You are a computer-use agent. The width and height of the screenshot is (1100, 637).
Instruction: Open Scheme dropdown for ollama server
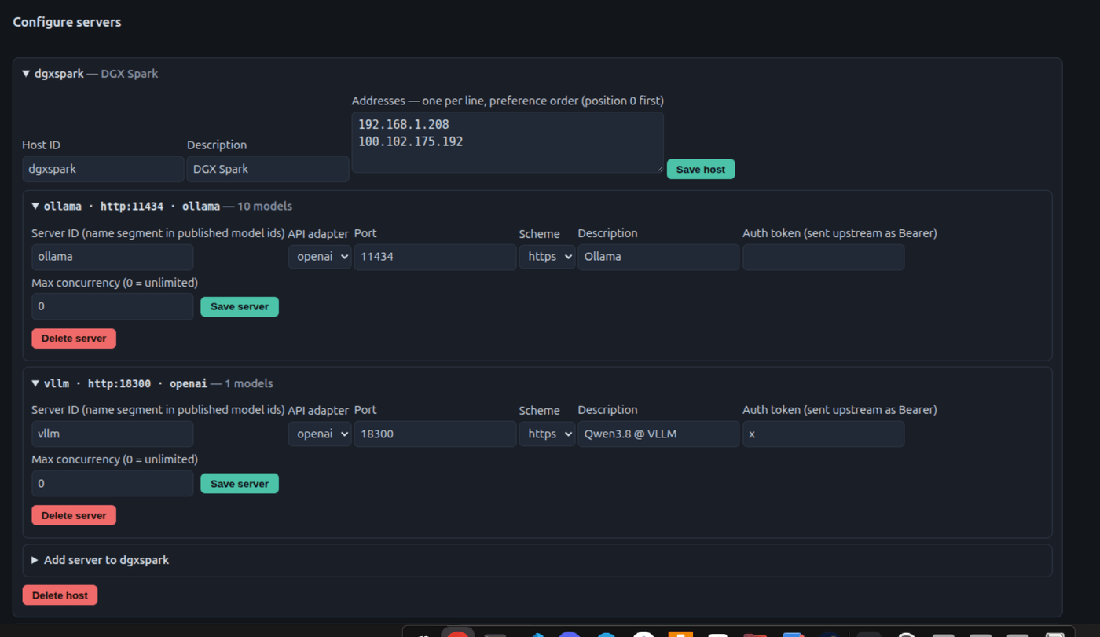point(547,257)
